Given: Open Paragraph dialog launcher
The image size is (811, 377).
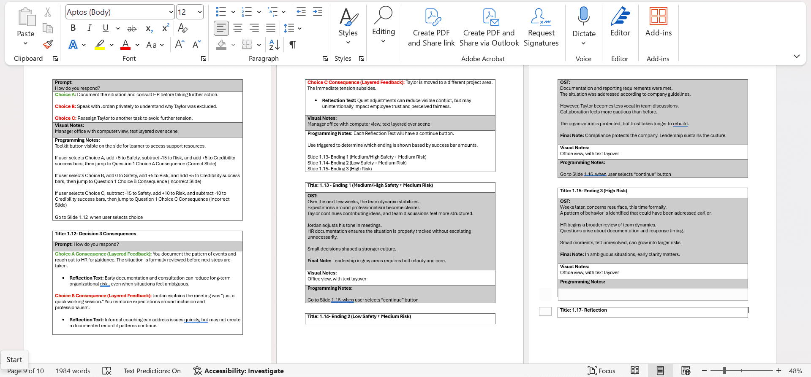Looking at the screenshot, I should click(325, 59).
